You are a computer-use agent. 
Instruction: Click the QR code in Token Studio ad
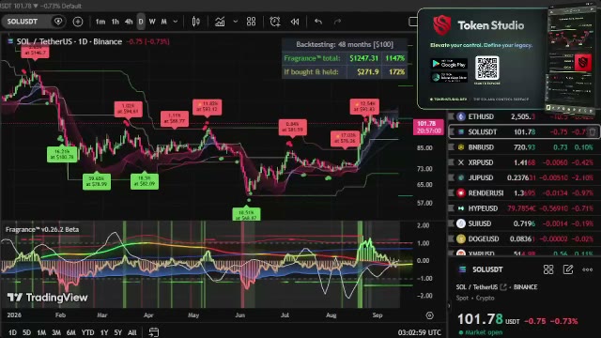(487, 68)
